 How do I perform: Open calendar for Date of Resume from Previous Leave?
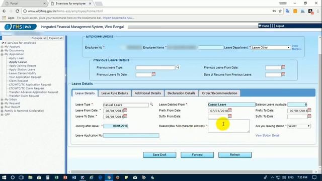pos(283,74)
